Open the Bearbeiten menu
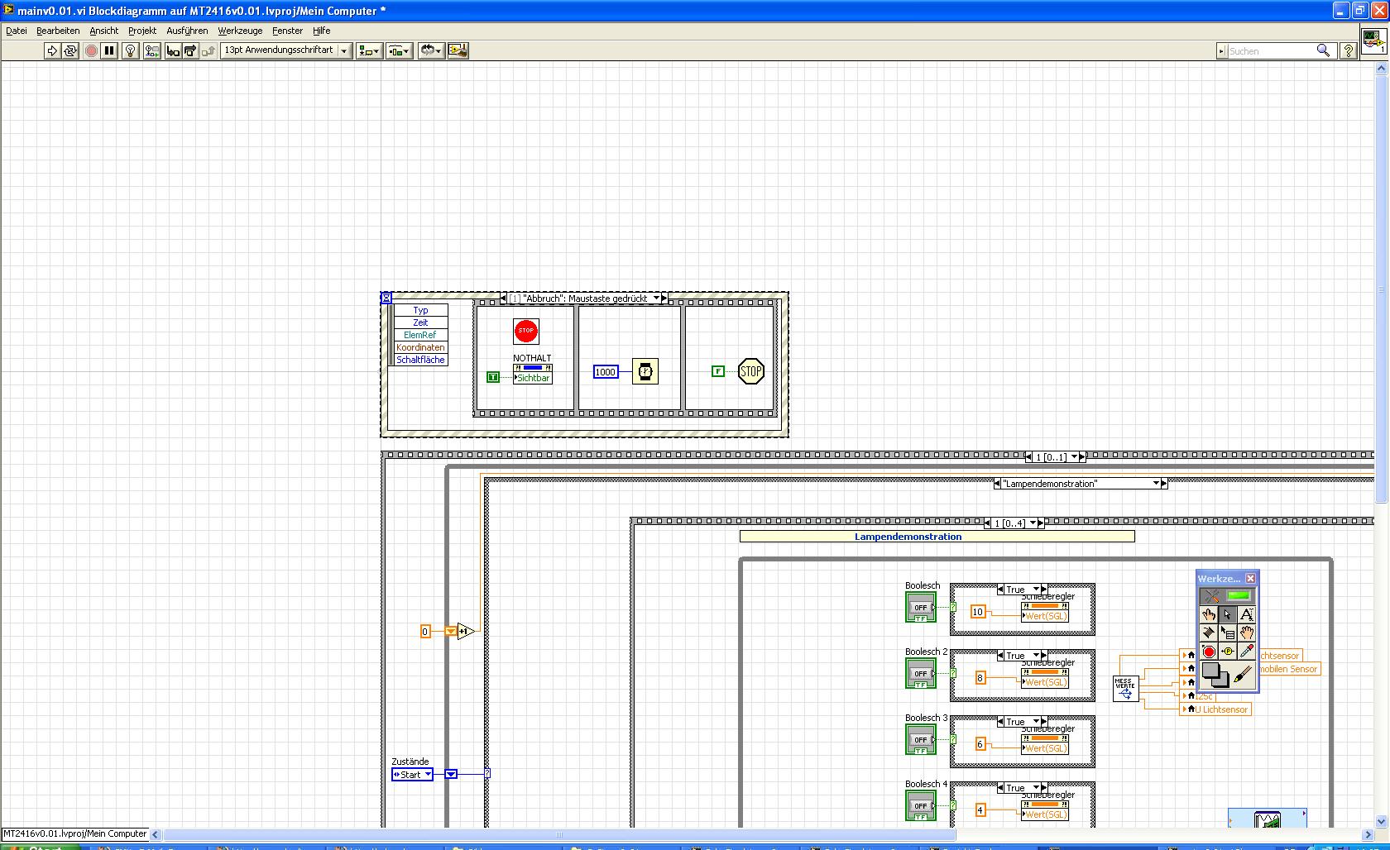The image size is (1390, 850). [x=58, y=31]
